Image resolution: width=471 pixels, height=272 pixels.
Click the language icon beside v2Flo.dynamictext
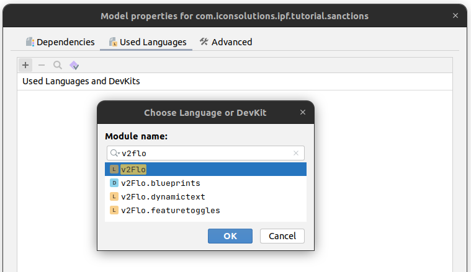pos(114,196)
